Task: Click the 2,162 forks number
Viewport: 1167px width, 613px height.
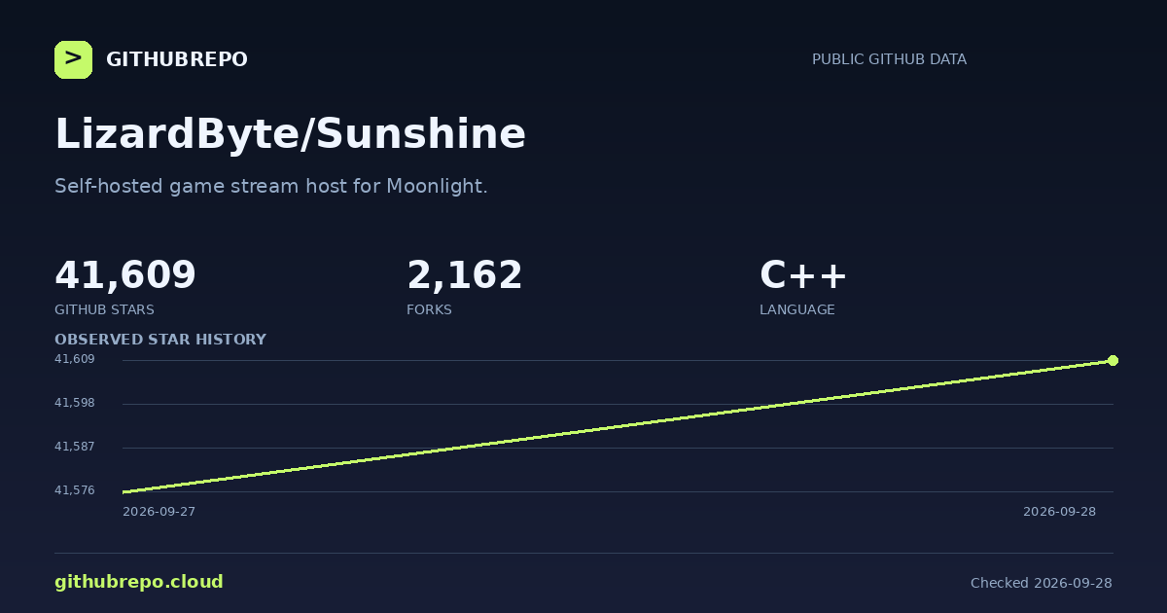Action: coord(465,275)
